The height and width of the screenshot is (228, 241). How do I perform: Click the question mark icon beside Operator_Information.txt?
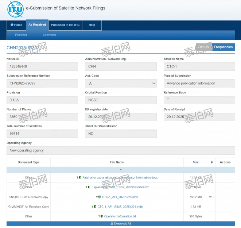(99, 216)
